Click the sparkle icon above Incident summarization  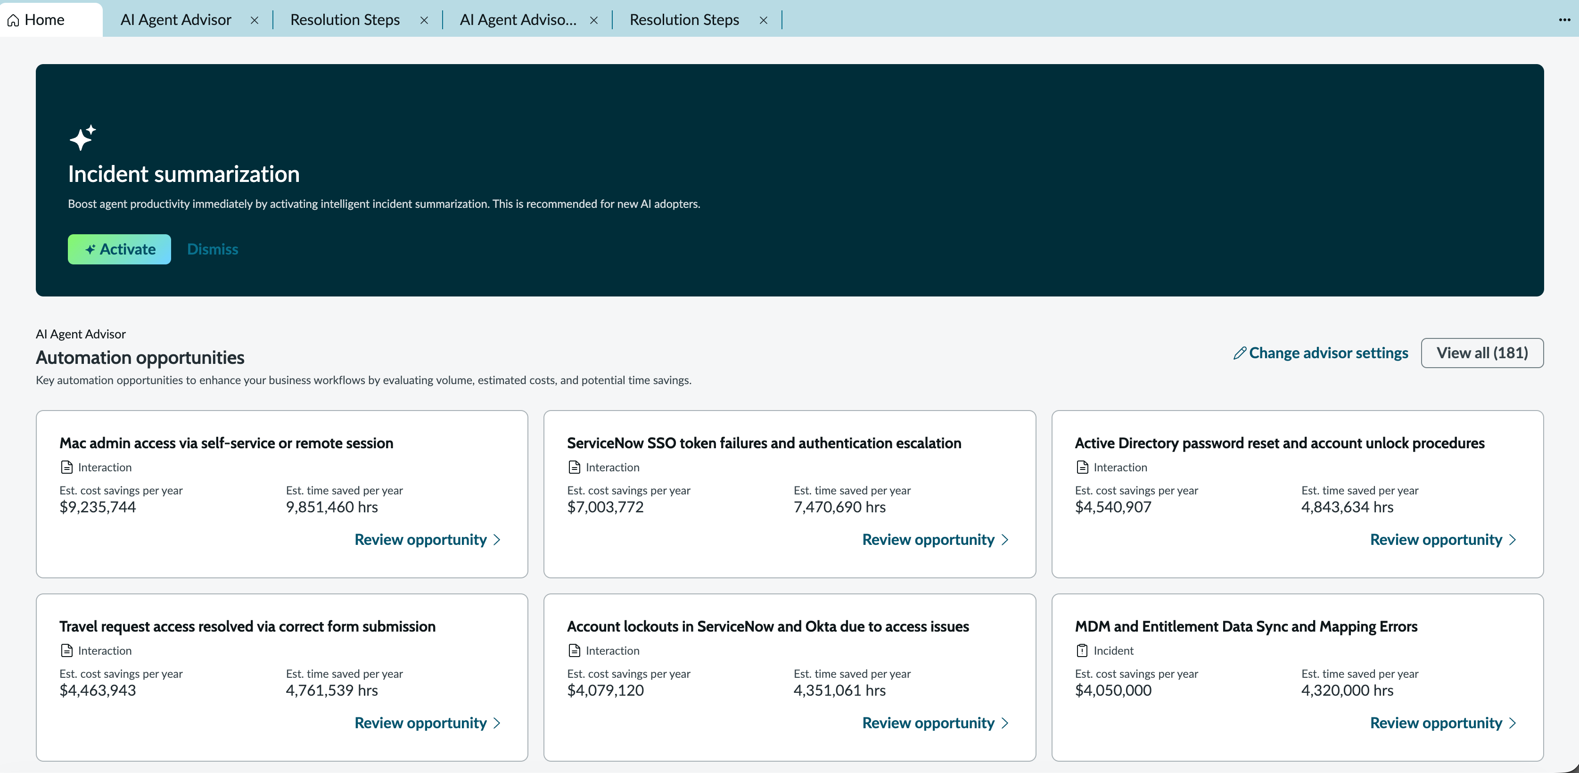tap(82, 137)
